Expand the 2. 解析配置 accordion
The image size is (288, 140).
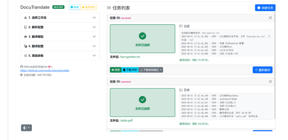[60, 27]
